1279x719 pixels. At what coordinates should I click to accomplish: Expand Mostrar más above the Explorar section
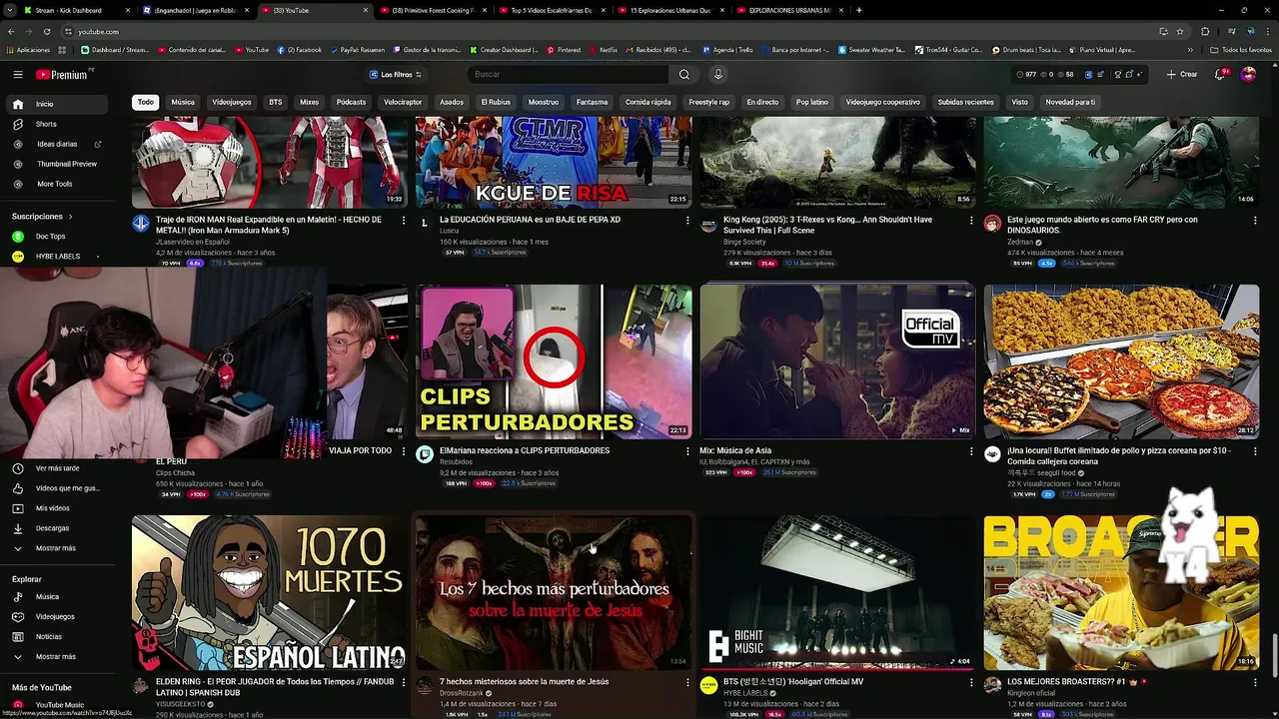57,548
